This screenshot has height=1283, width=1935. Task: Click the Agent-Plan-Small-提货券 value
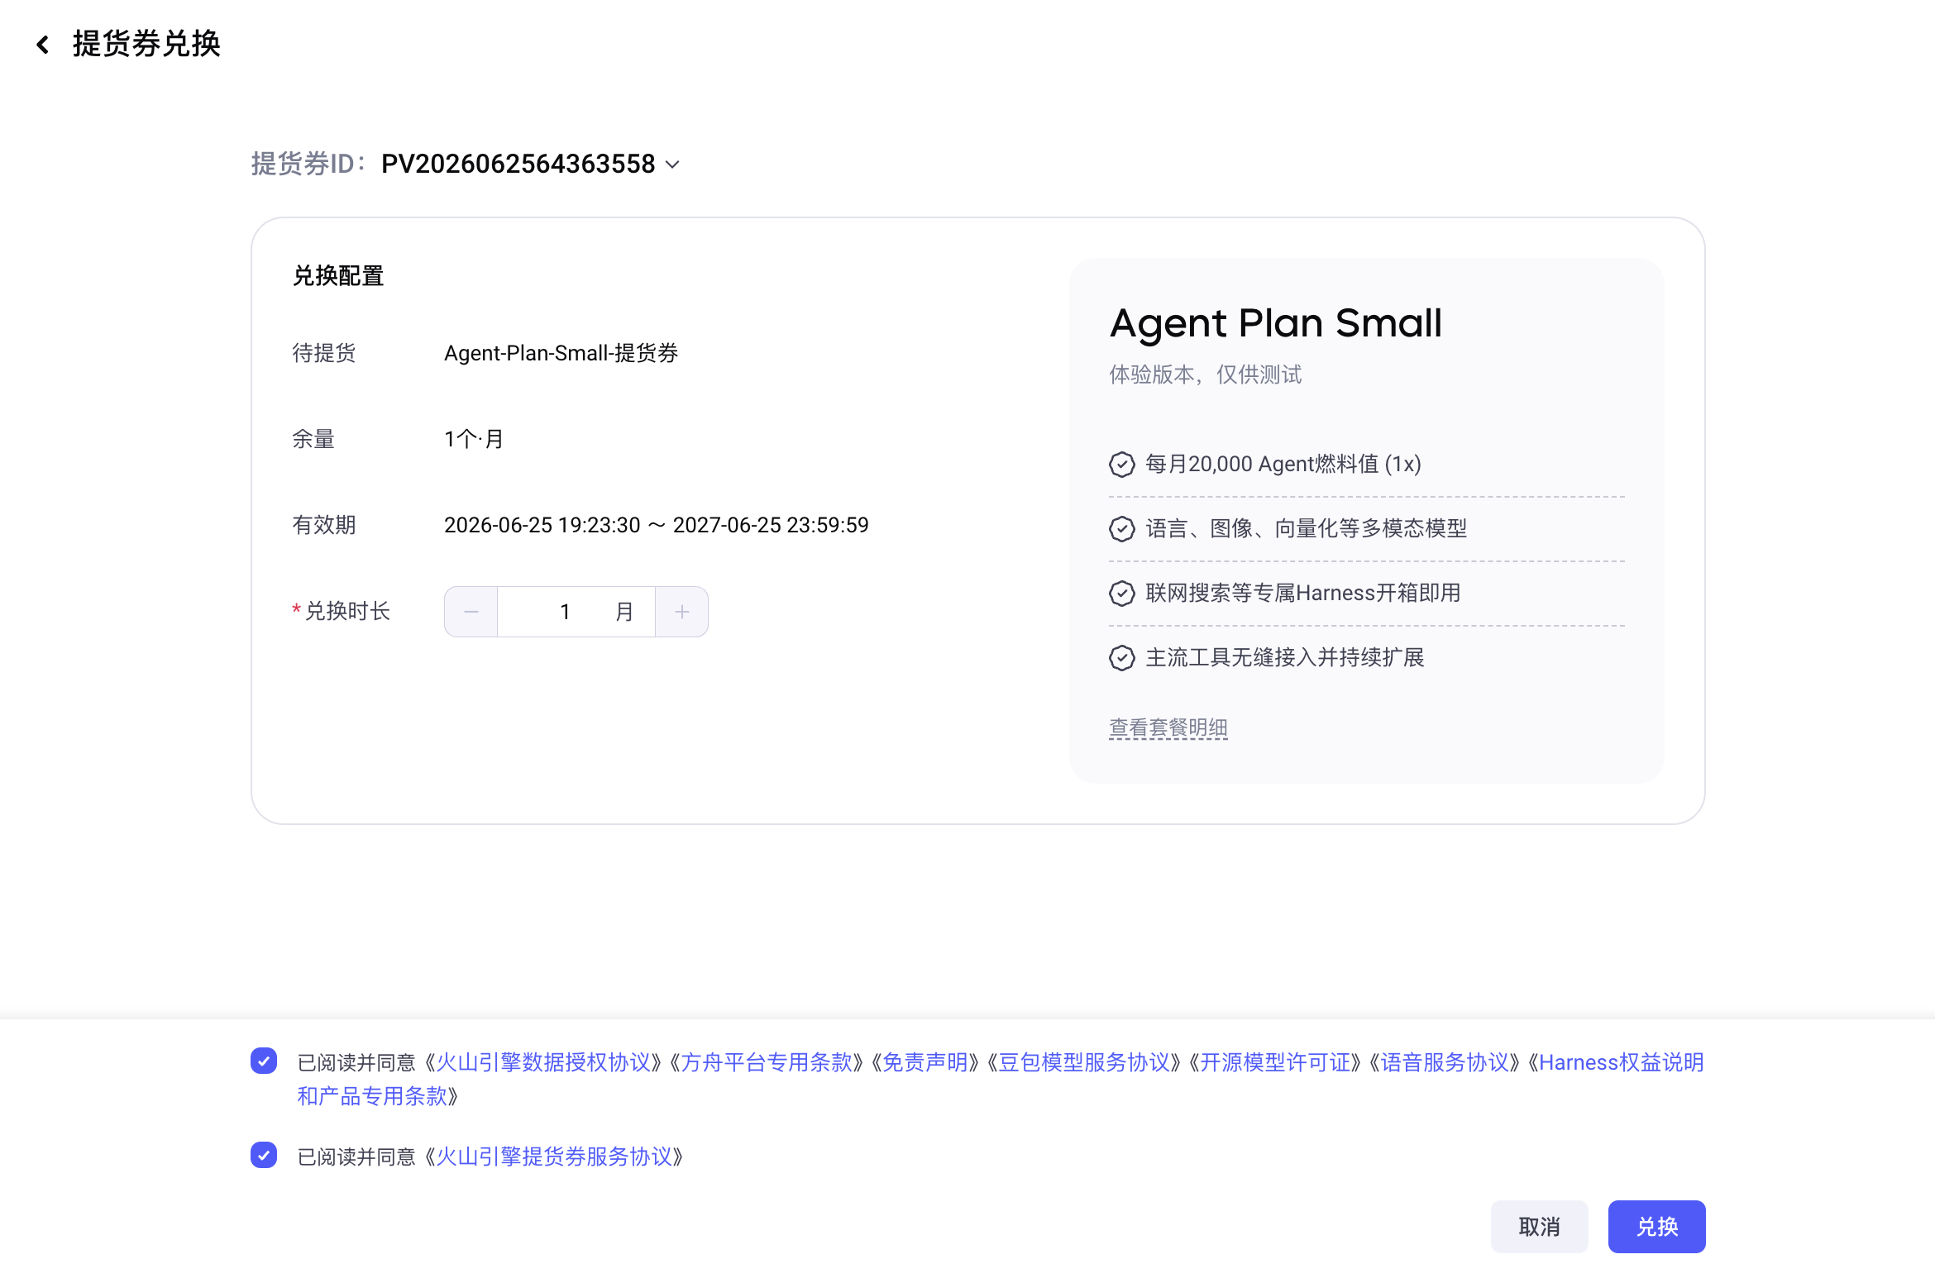coord(561,354)
